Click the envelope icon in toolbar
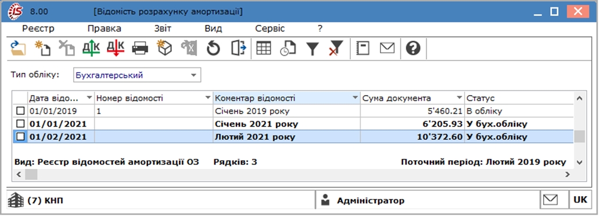Viewport: 600px width, 217px height. pyautogui.click(x=387, y=48)
